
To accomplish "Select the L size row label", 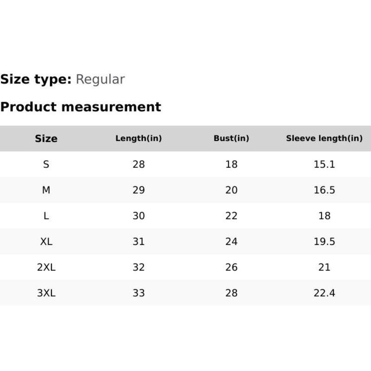I will point(46,216).
